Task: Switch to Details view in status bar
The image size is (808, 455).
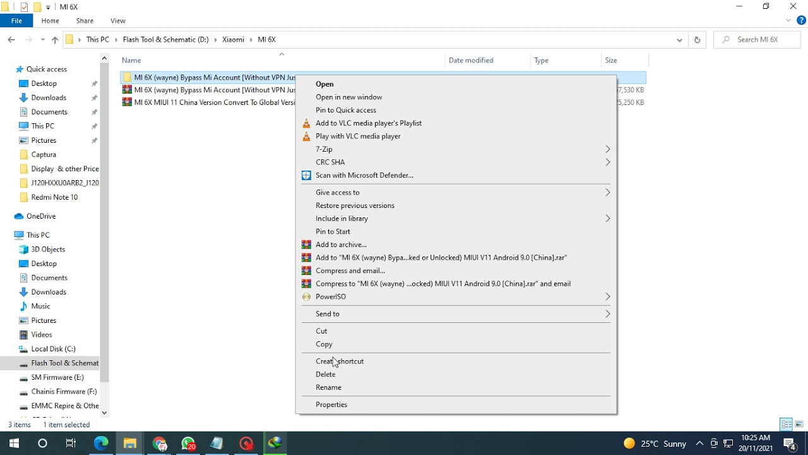Action: click(x=786, y=425)
